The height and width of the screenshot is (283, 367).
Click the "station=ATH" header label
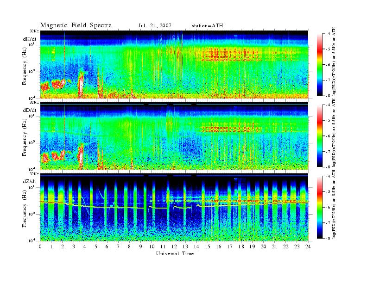[207, 25]
